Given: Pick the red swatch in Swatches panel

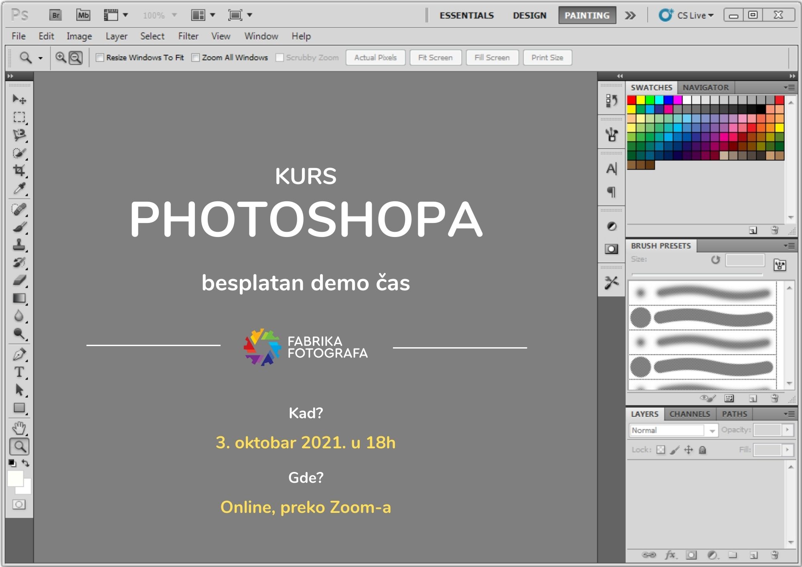Looking at the screenshot, I should pos(632,100).
